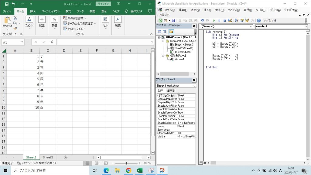The width and height of the screenshot is (311, 175).
Task: Collapse the 標準モジュール folder node
Action: pos(163,56)
